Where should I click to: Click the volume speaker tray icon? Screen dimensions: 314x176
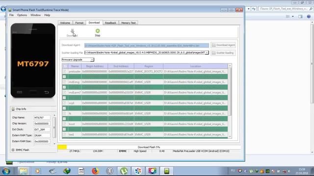[x=289, y=171]
